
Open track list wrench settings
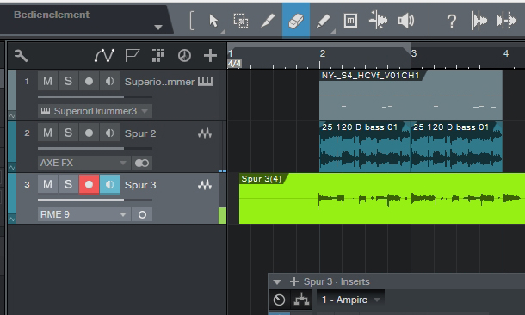[22, 56]
